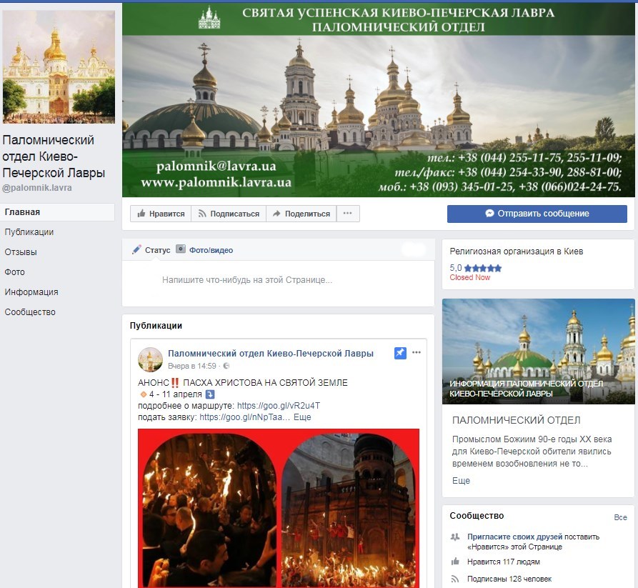The width and height of the screenshot is (638, 588).
Task: Click the public globe icon by post time
Action: [x=226, y=366]
